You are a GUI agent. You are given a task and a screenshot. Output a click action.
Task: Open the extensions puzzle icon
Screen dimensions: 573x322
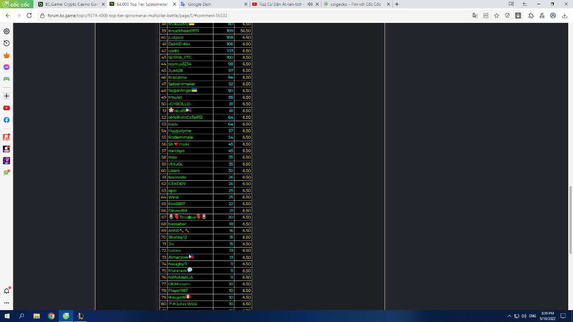click(x=531, y=15)
